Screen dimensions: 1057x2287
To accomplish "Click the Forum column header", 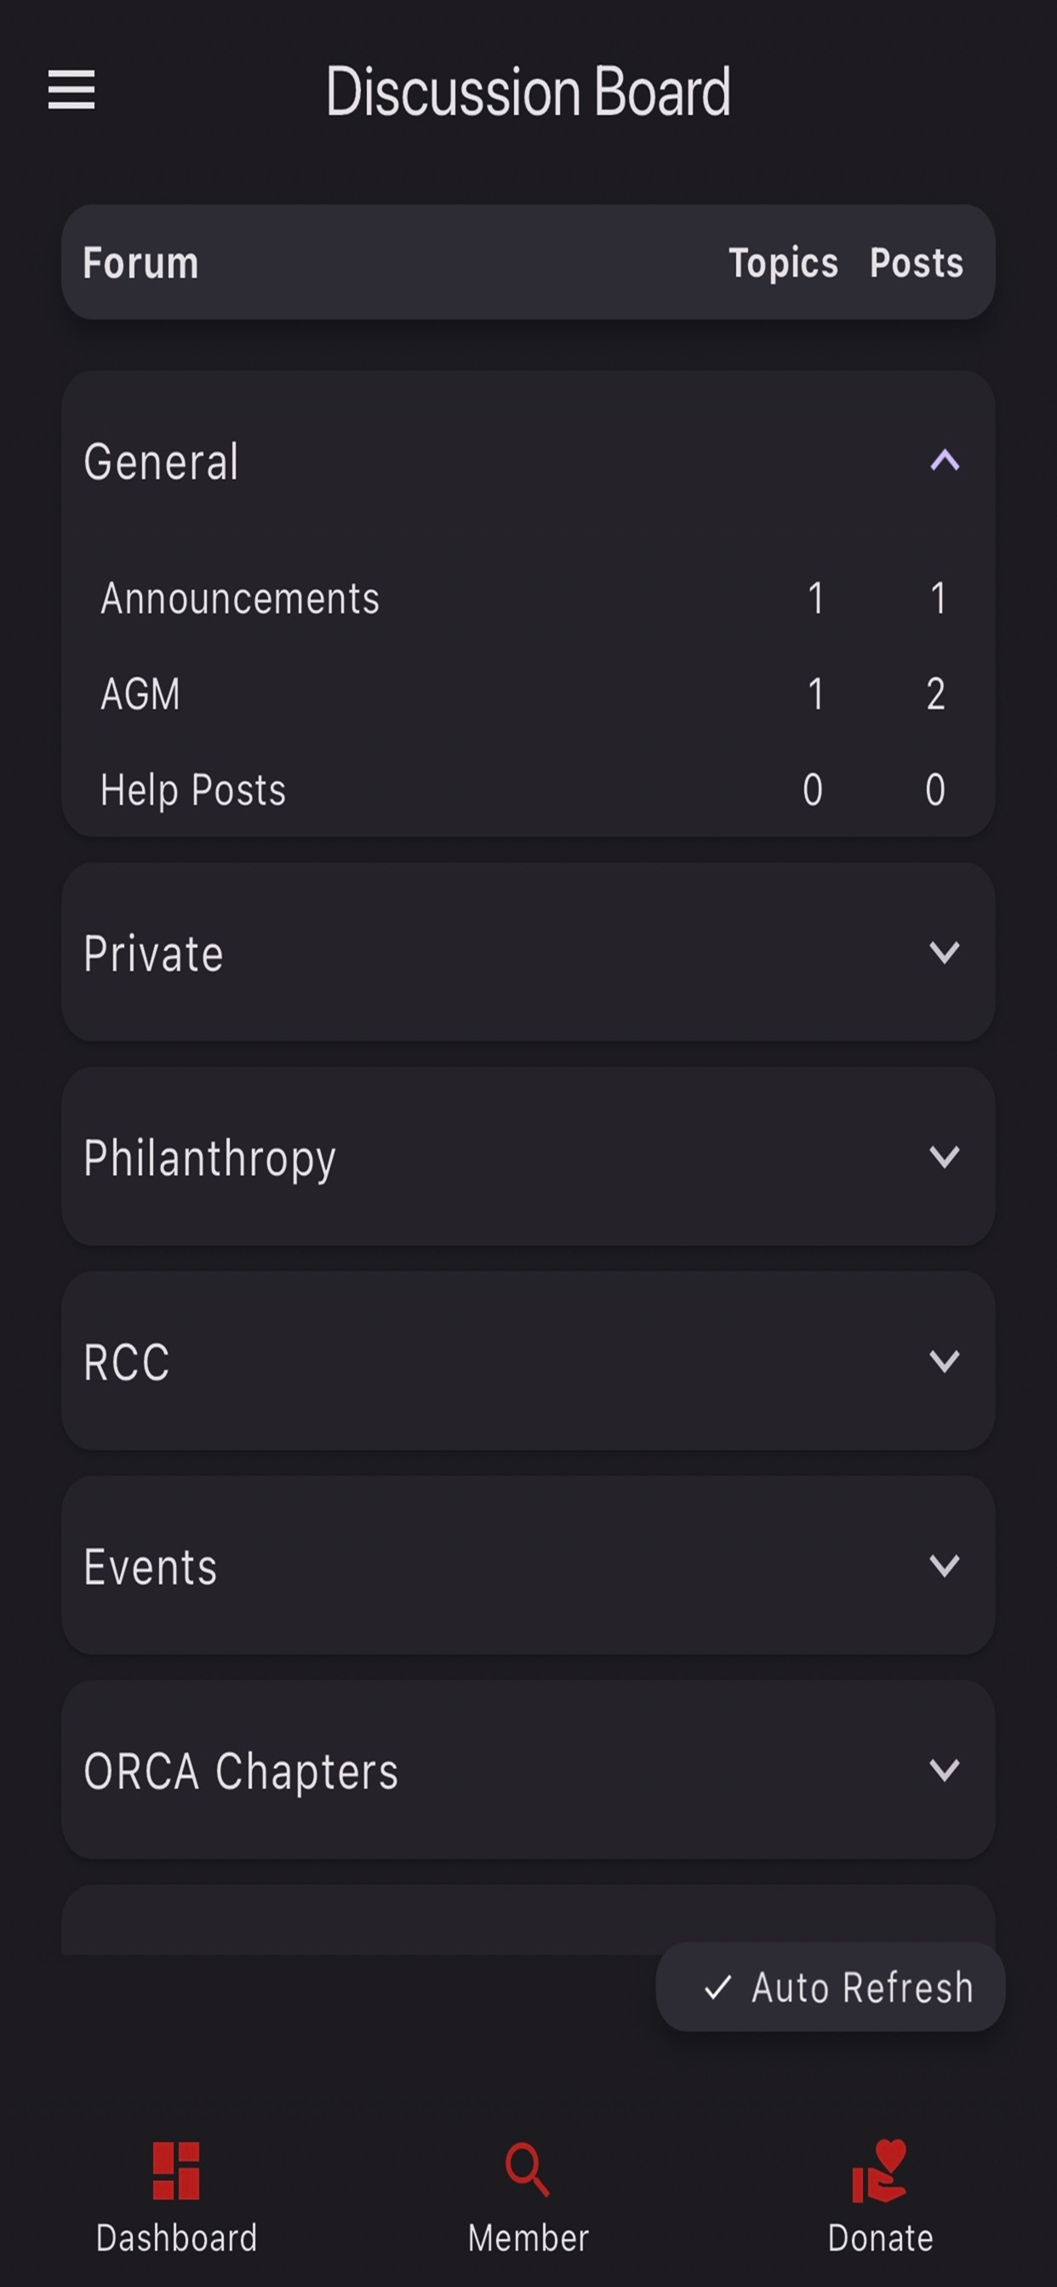I will pyautogui.click(x=140, y=263).
